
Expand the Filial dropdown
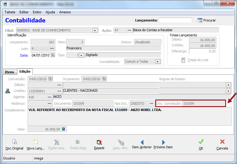[x=95, y=31]
